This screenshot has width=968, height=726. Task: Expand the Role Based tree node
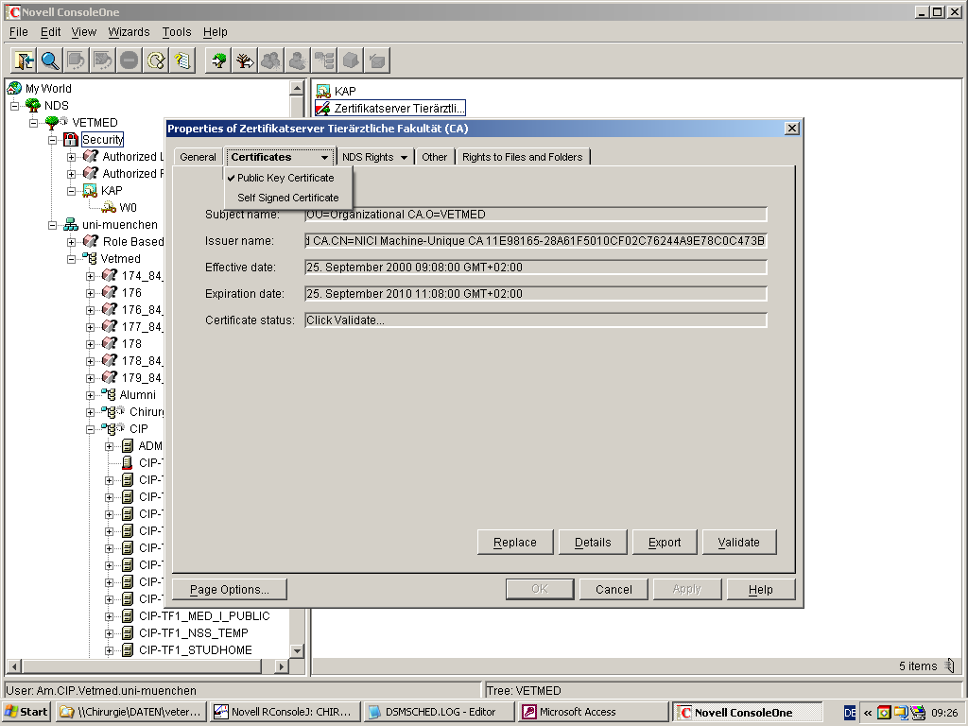pyautogui.click(x=72, y=242)
